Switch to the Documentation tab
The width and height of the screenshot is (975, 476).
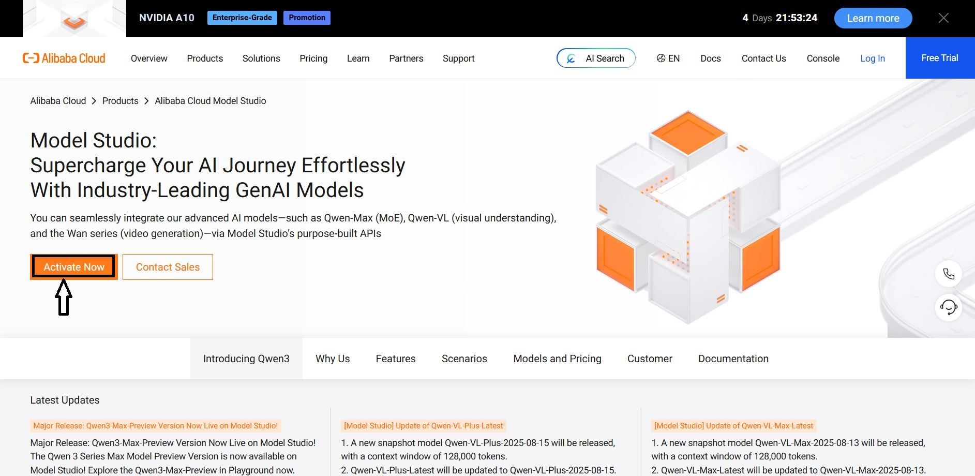(733, 359)
